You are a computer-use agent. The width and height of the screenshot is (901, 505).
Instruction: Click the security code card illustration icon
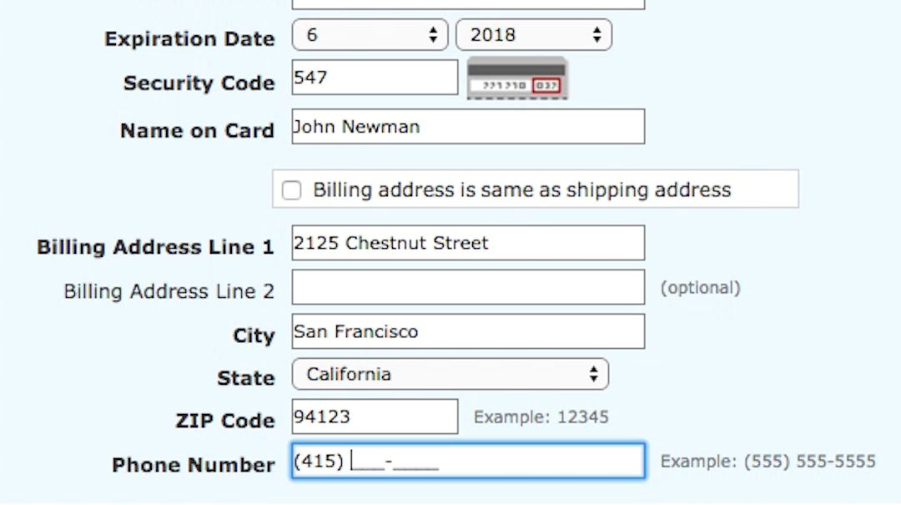point(516,79)
